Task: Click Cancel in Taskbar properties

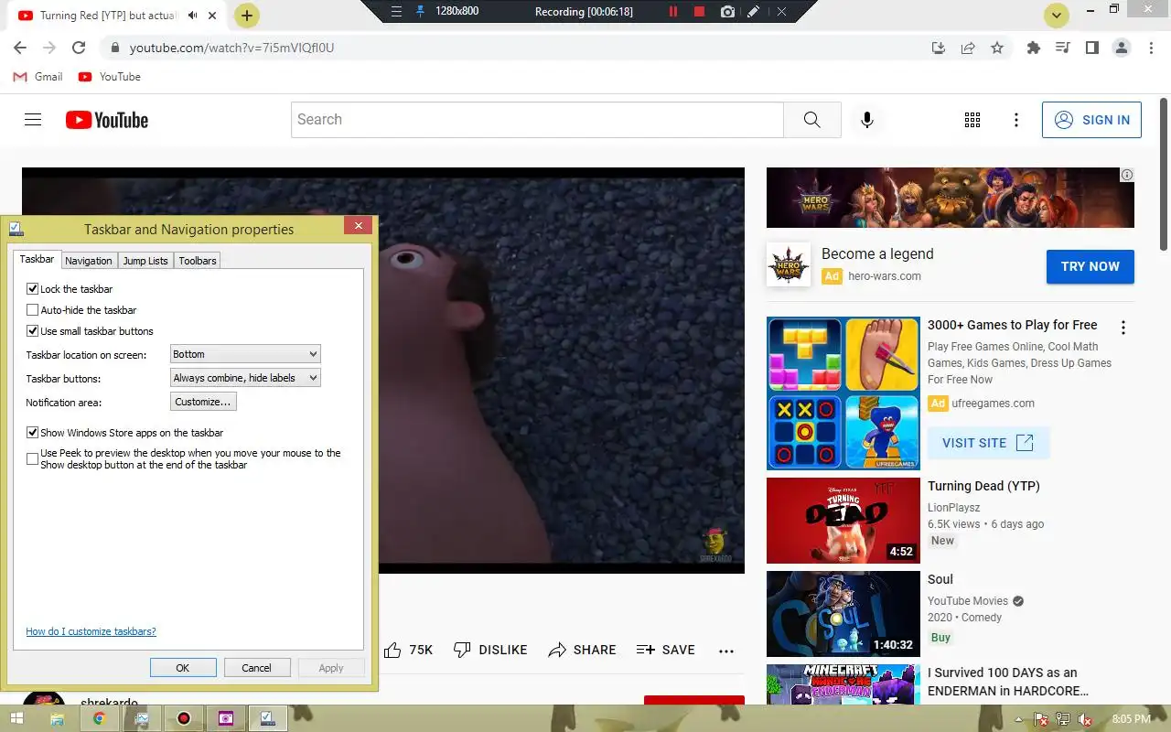Action: pyautogui.click(x=256, y=668)
